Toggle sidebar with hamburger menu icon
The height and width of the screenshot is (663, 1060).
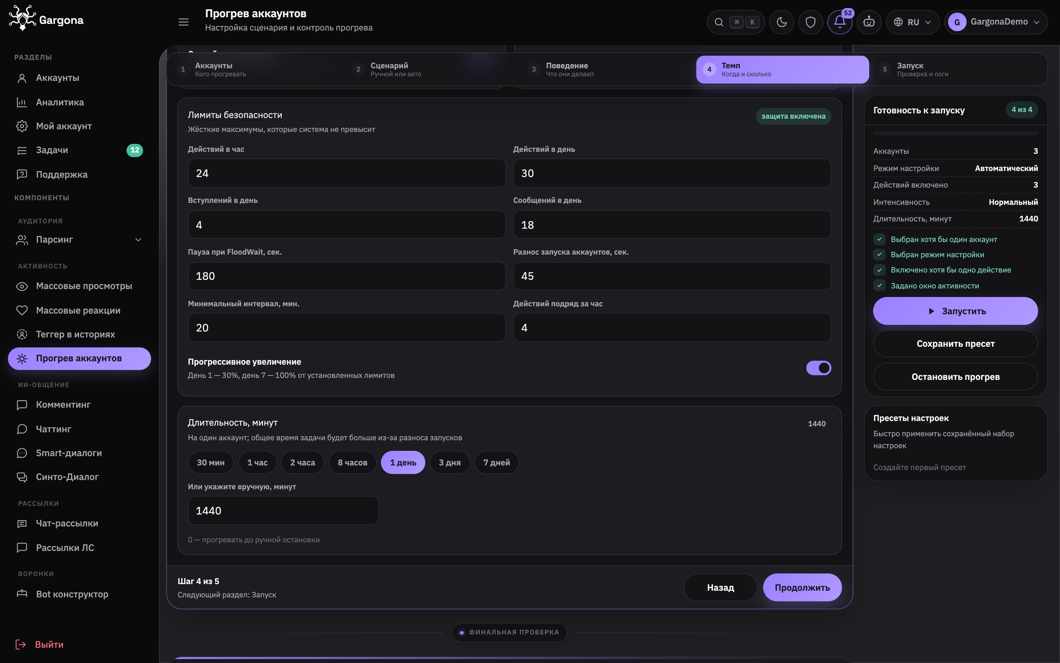click(184, 22)
